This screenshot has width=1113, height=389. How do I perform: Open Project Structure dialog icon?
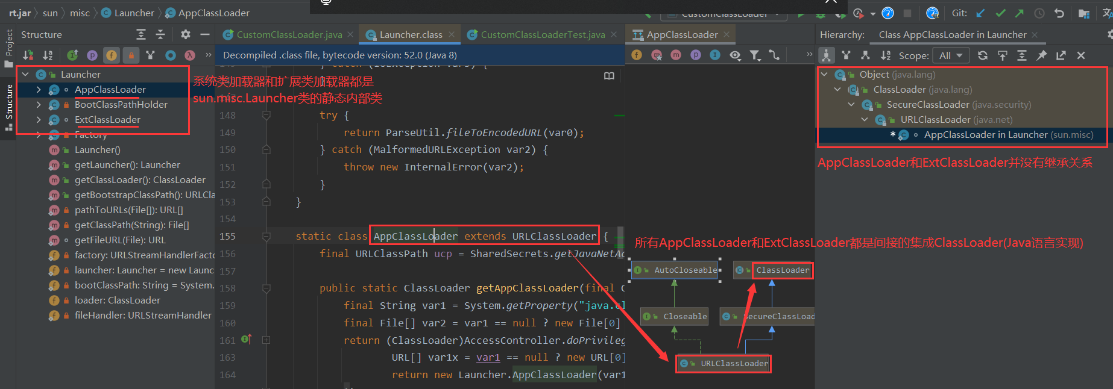coord(1083,13)
